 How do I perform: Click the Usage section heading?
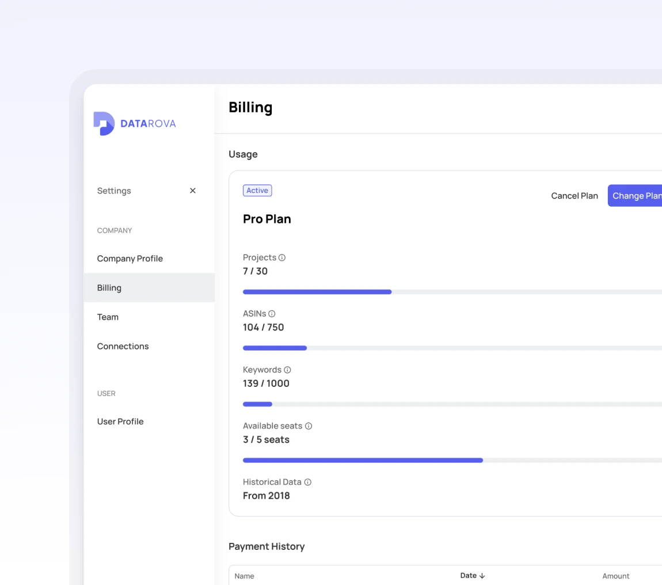(243, 154)
